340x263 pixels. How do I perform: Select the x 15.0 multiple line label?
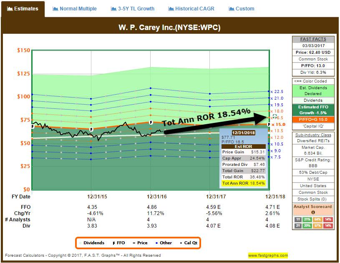point(279,125)
